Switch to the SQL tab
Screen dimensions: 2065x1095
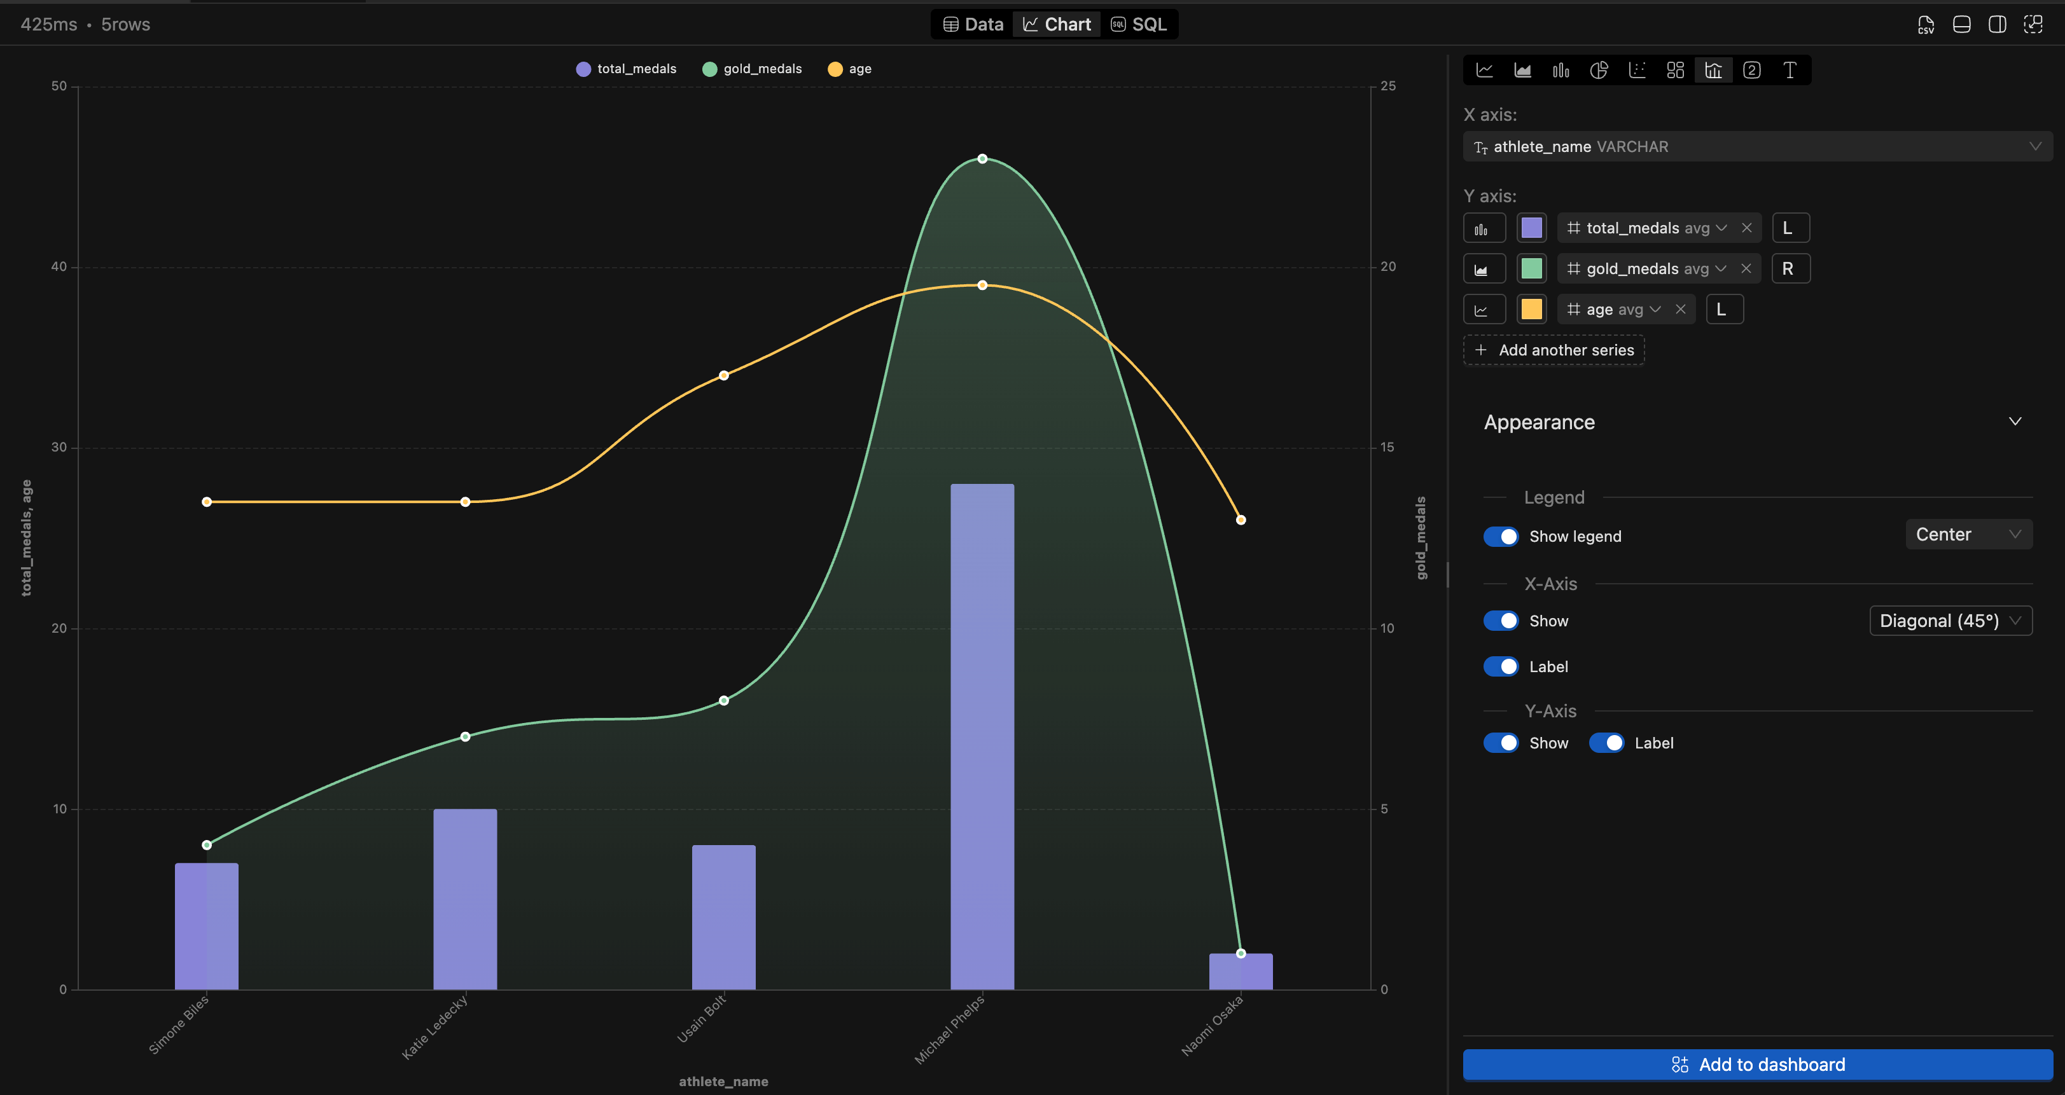pos(1139,25)
